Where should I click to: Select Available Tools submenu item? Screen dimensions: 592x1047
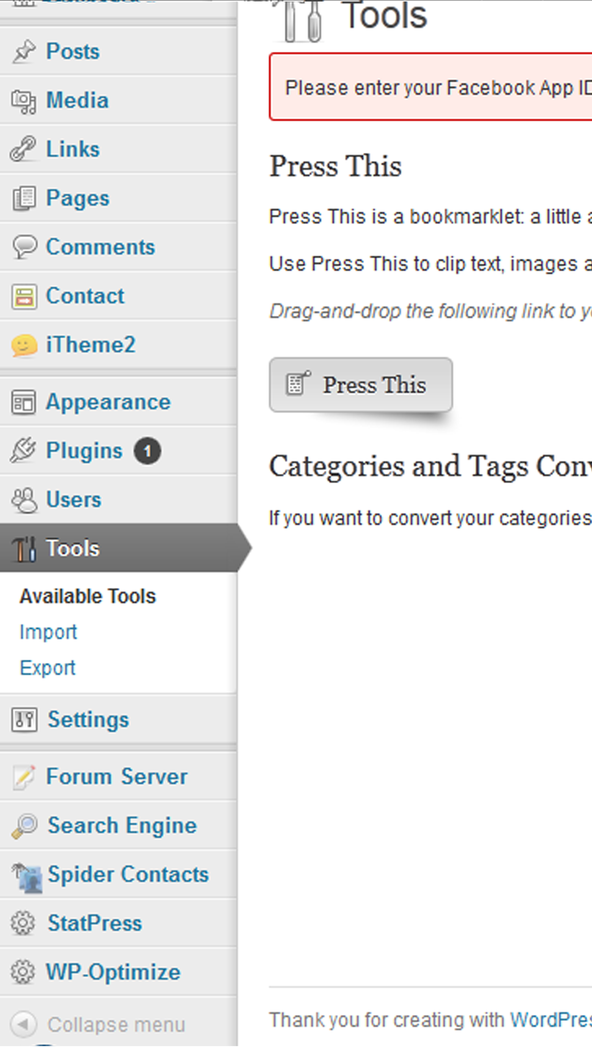(x=87, y=596)
